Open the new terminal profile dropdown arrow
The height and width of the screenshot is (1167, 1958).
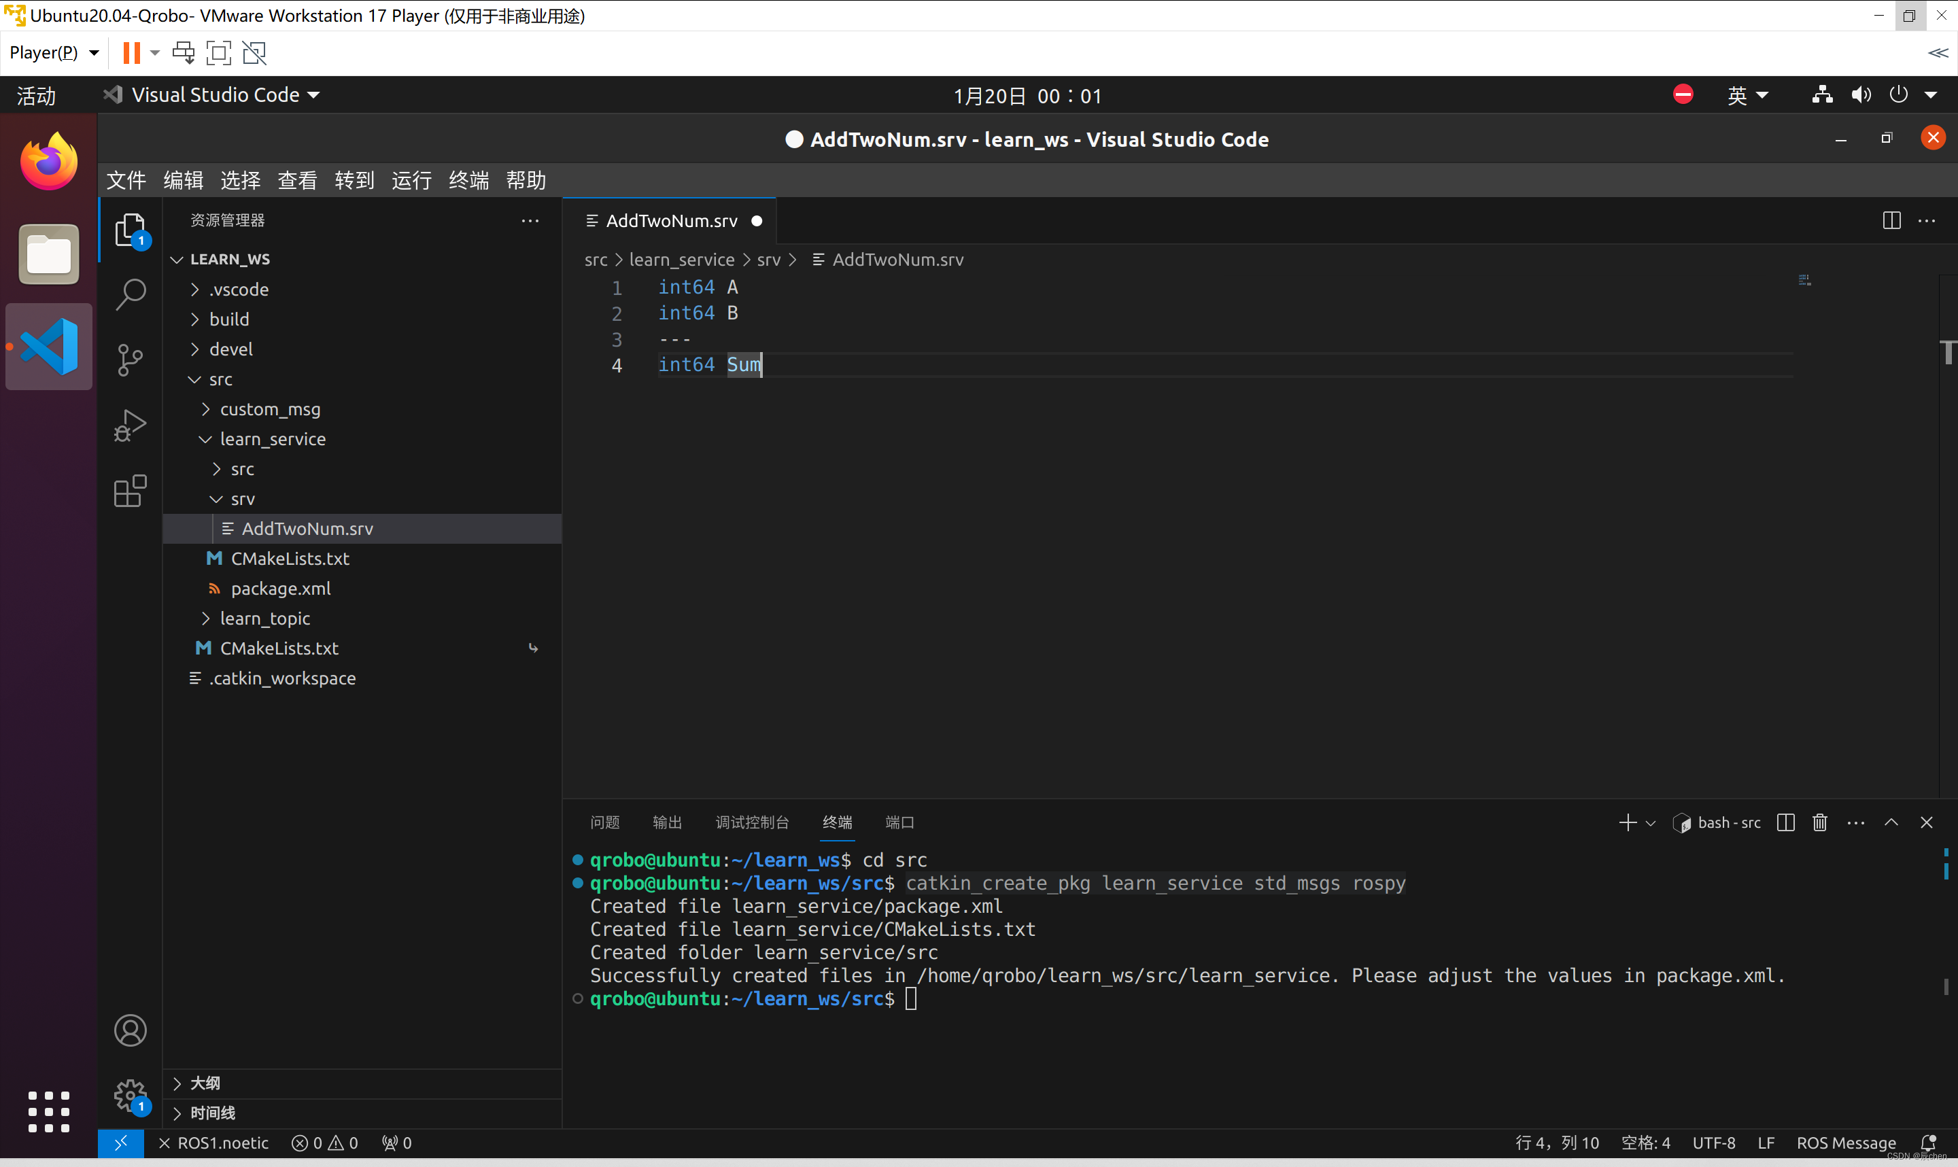(x=1651, y=823)
